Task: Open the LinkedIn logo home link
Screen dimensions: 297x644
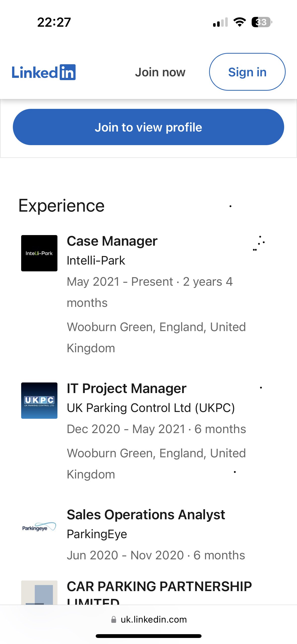Action: [44, 72]
